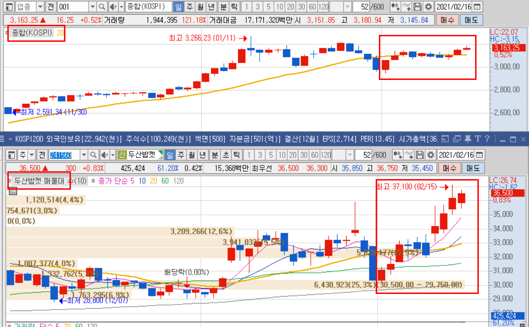
Task: Expand the 주 type dropdown in 두산밥캣 toolbar
Action: tap(32, 155)
